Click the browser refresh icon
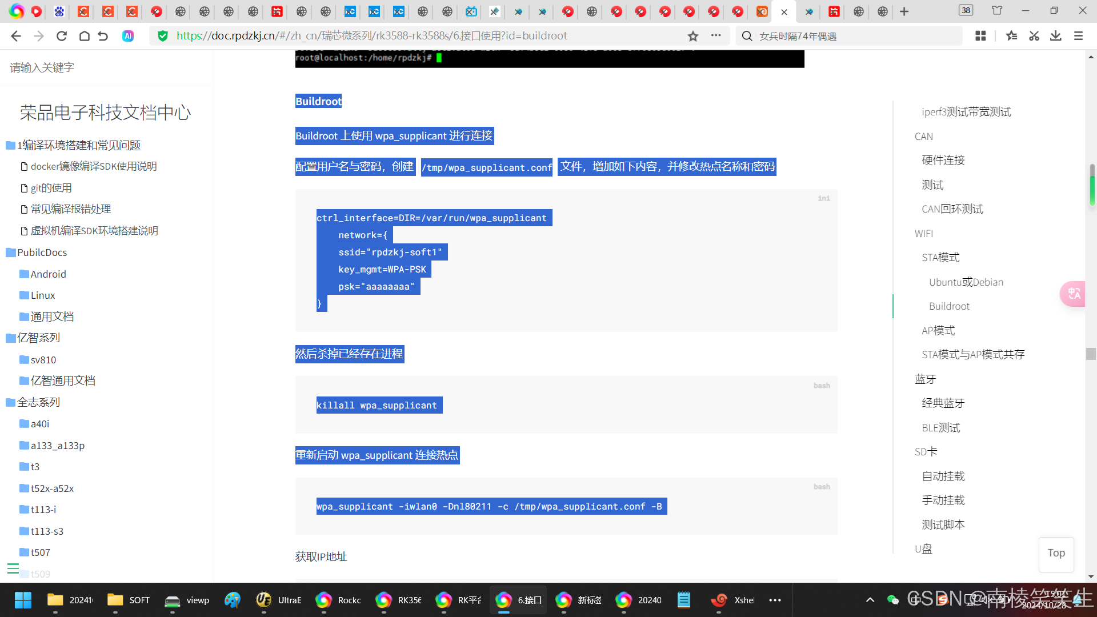 pyautogui.click(x=62, y=36)
